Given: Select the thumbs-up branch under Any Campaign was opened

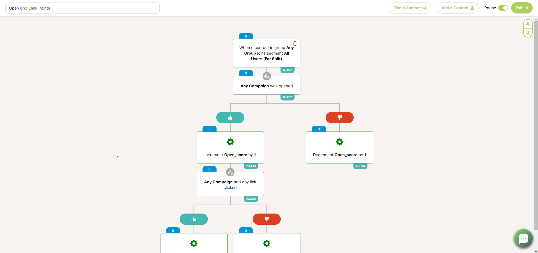Looking at the screenshot, I should (x=230, y=118).
